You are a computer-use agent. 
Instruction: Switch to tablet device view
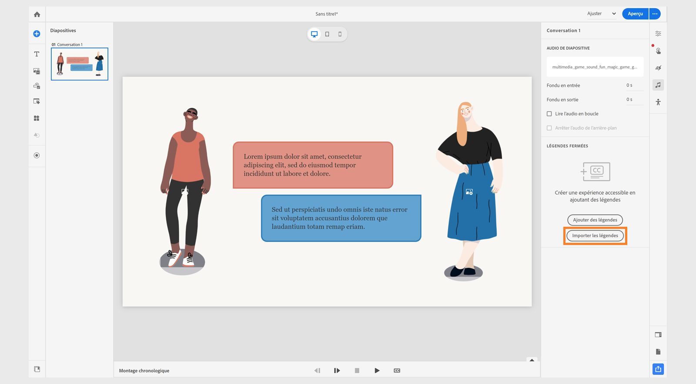coord(327,34)
